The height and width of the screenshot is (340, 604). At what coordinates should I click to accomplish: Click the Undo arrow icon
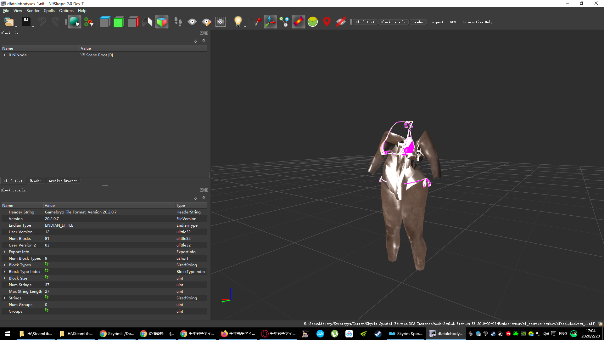pyautogui.click(x=42, y=22)
